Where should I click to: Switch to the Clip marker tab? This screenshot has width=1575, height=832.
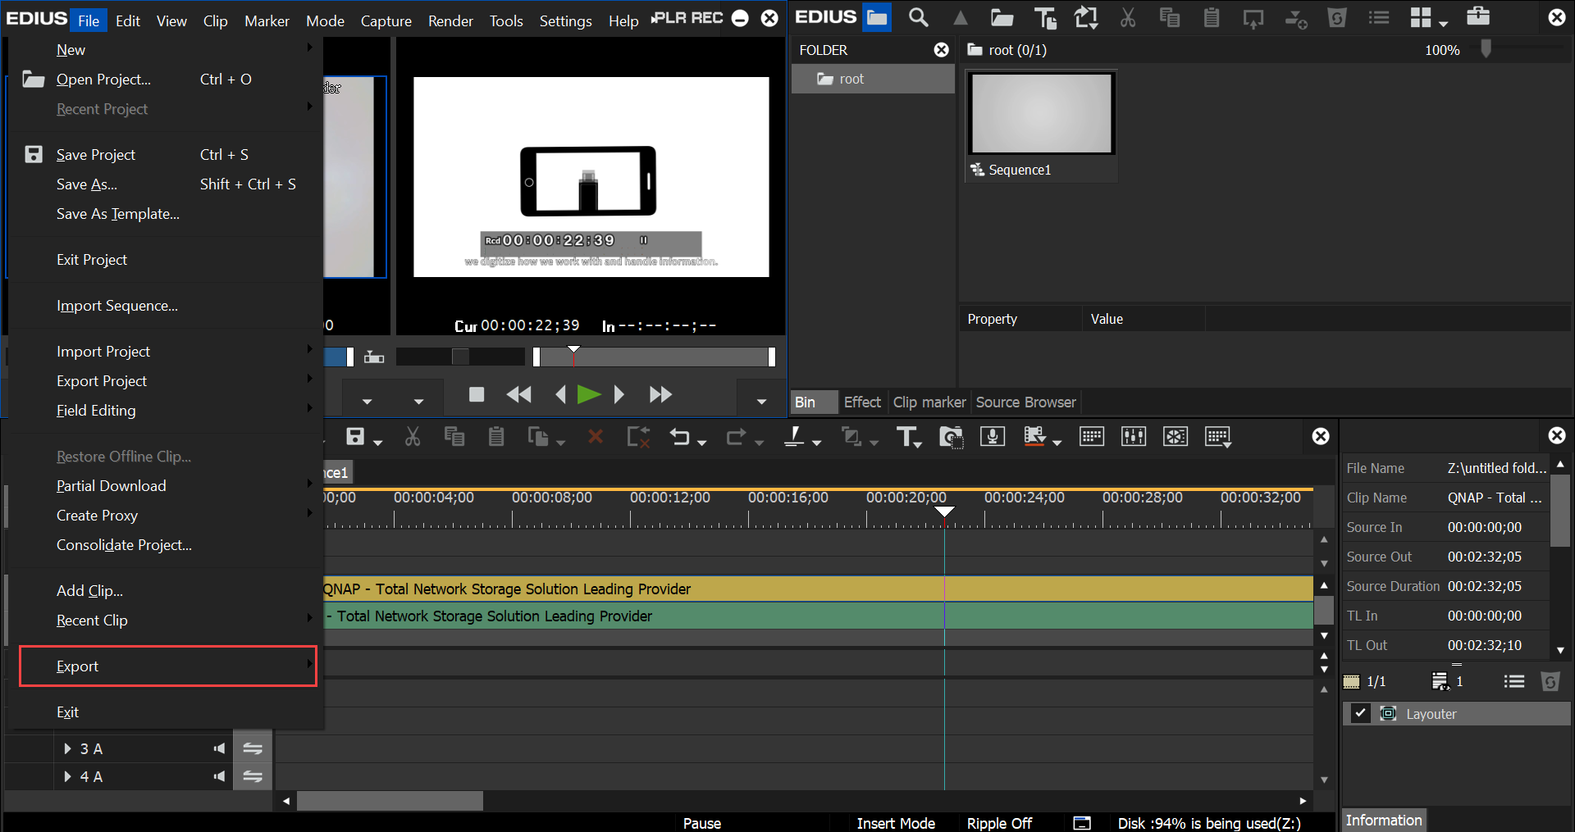[x=929, y=402]
